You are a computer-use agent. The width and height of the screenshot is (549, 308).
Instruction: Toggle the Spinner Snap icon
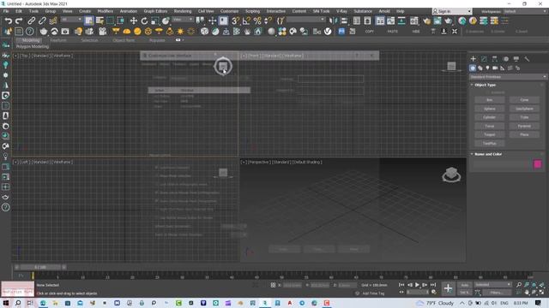tap(268, 21)
